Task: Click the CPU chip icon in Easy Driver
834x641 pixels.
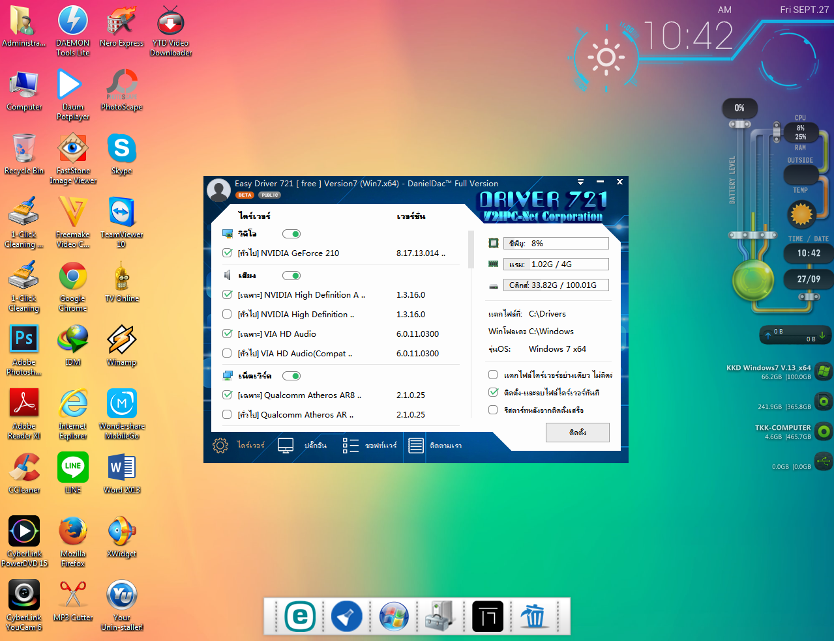Action: [494, 243]
